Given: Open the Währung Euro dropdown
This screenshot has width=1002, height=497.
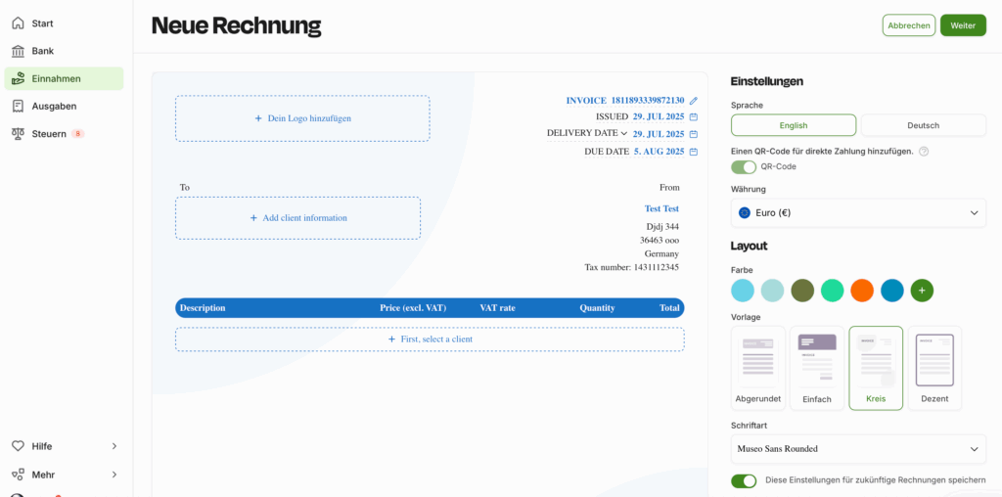Looking at the screenshot, I should (x=858, y=212).
